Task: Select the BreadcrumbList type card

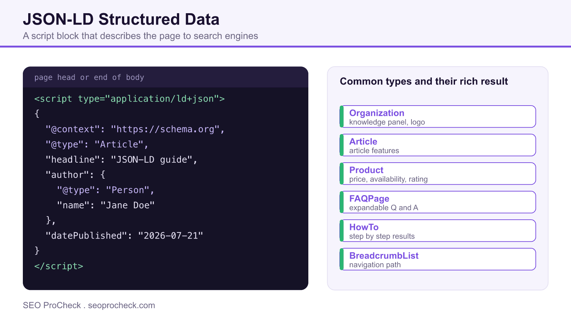Action: tap(438, 259)
